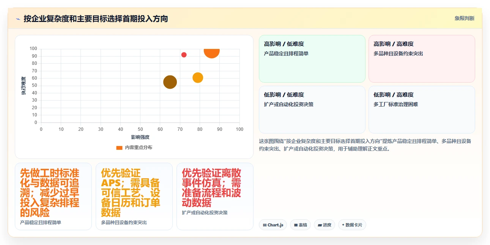The width and height of the screenshot is (490, 245).
Task: Open the 高影响 / 低难度 quadrant card
Action: click(x=312, y=59)
